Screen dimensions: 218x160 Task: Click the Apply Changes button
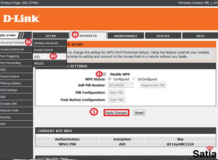coord(116,113)
